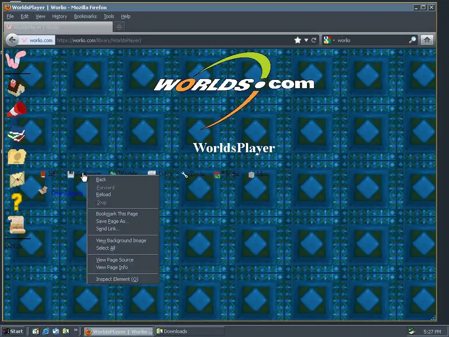Choose Reload in the context menu
This screenshot has width=449, height=337.
click(x=123, y=194)
